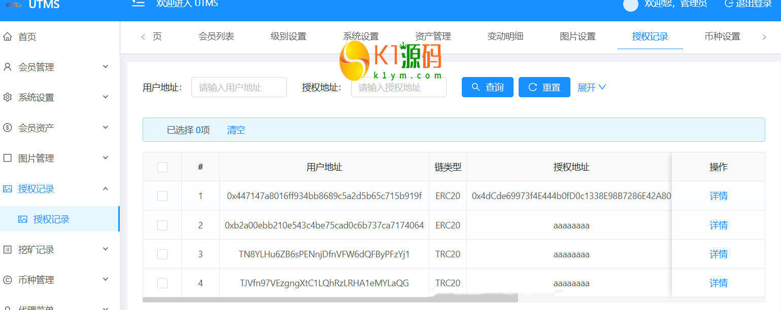Click the home icon beside 首页
781x310 pixels.
pyautogui.click(x=8, y=36)
